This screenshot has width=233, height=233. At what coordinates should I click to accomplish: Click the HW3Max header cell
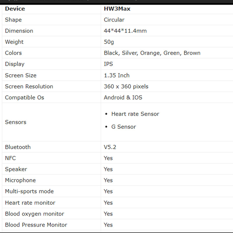point(117,9)
